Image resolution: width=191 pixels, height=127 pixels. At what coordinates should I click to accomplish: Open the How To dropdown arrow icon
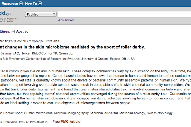(x=40, y=4)
